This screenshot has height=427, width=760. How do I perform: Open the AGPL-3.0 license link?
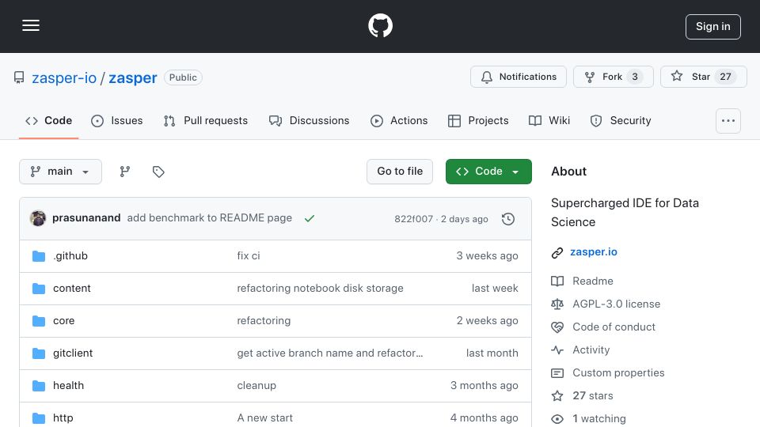coord(616,304)
